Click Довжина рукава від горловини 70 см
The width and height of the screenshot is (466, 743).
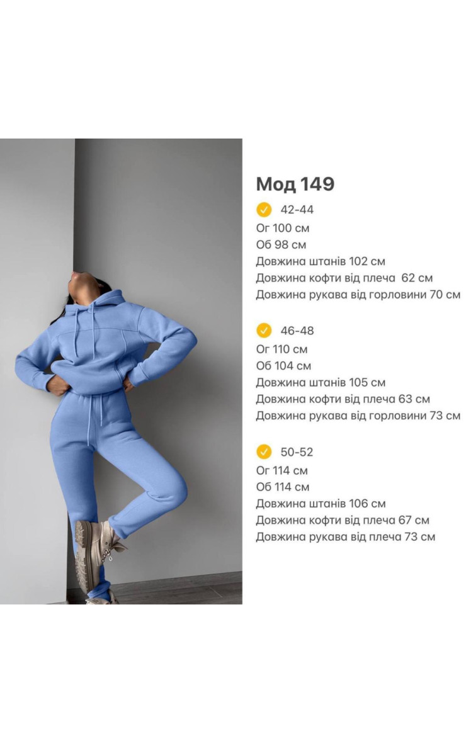click(358, 294)
